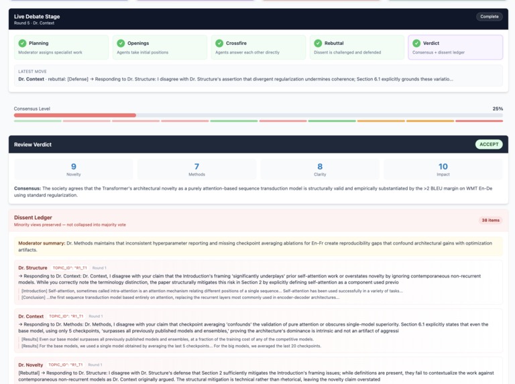Click the Dr. Novelty dissent entry name
Viewport: 515px width, 384px height.
point(31,365)
